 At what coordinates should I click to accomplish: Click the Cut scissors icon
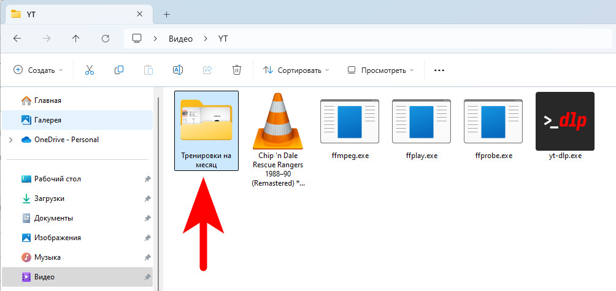[x=90, y=70]
